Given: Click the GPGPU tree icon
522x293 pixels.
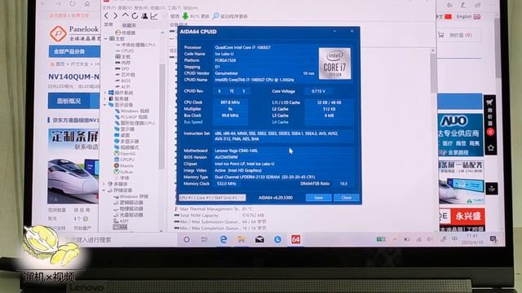Looking at the screenshot, I should click(117, 160).
